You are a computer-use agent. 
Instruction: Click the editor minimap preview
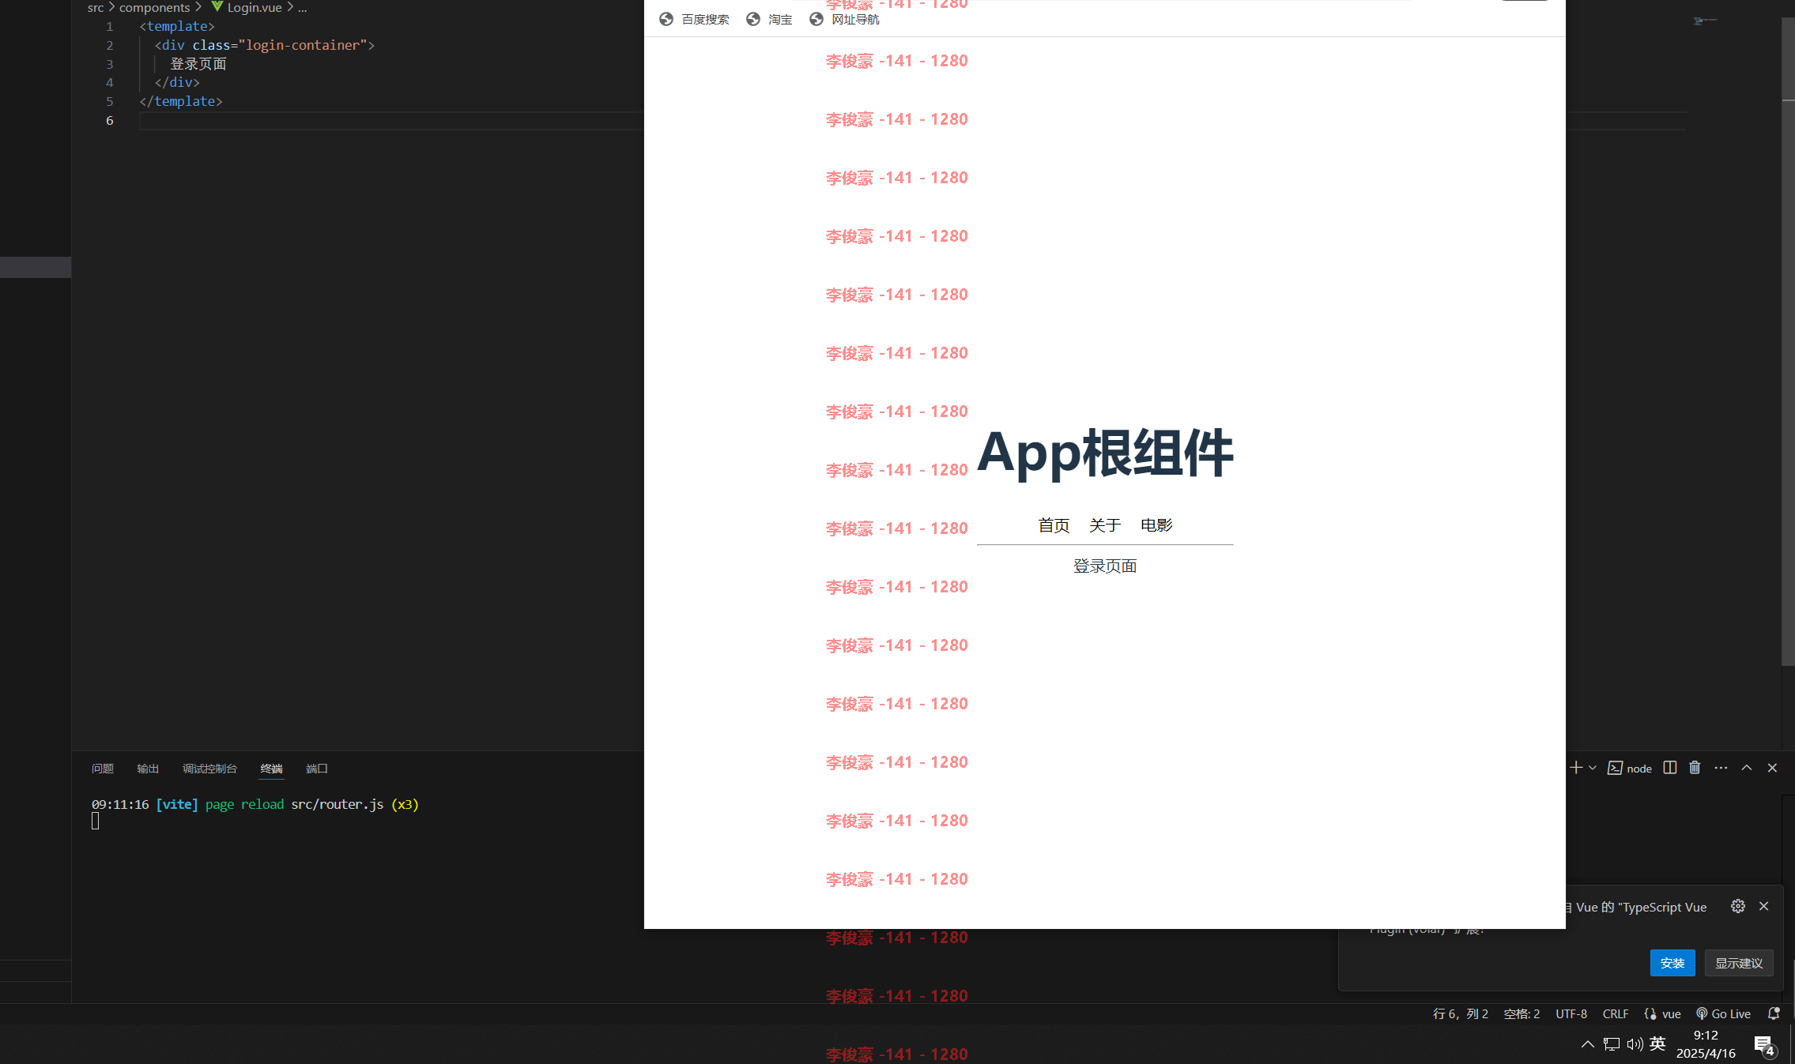[x=1705, y=21]
